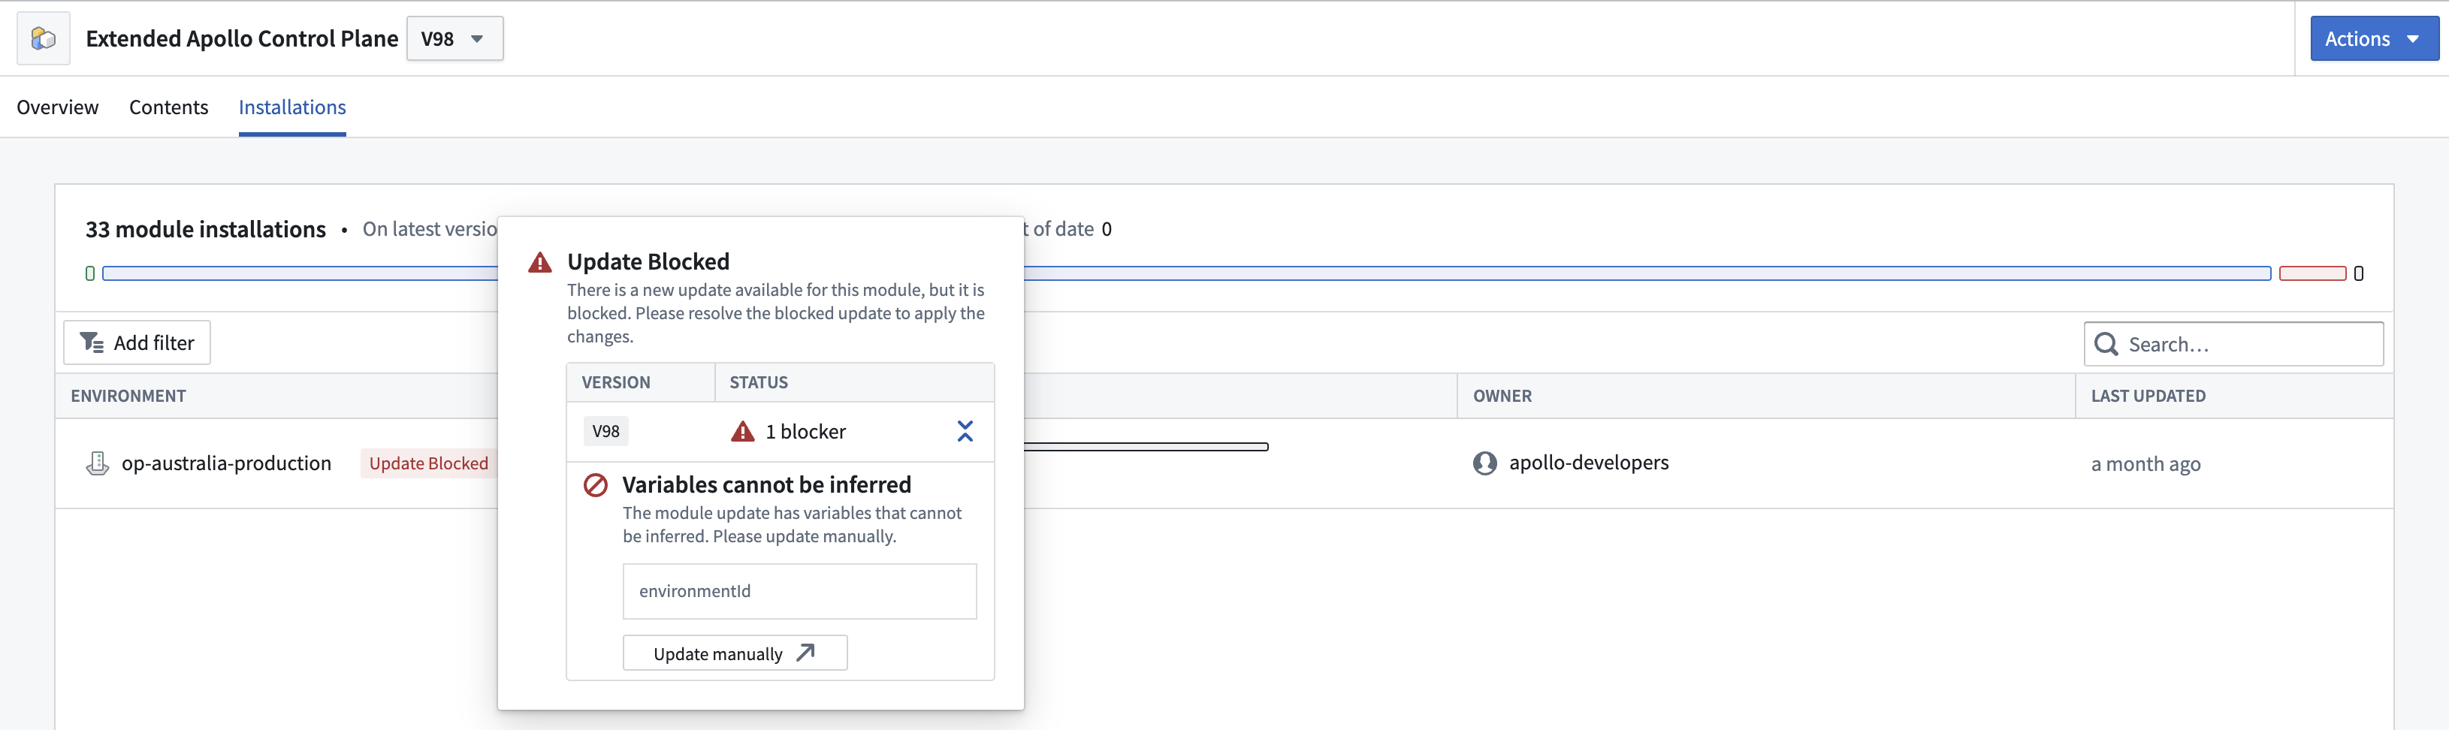Viewport: 2449px width, 730px height.
Task: Click the prohibited icon by Variables cannot be inferred
Action: (595, 484)
